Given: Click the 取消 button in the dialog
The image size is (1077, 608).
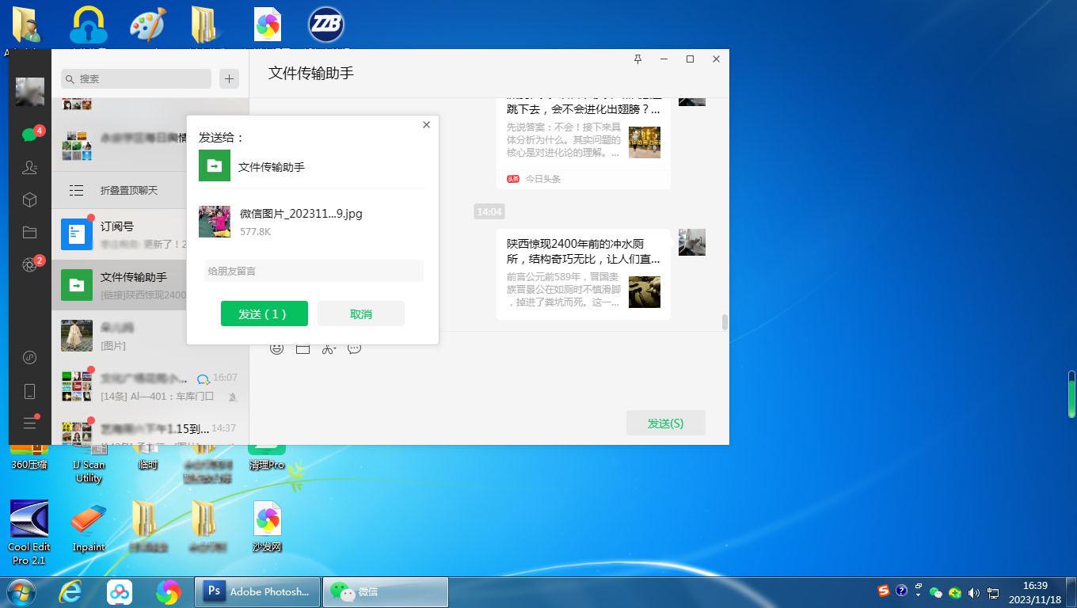Looking at the screenshot, I should pyautogui.click(x=361, y=314).
